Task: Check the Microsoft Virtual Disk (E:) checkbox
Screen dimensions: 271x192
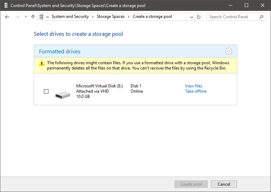Action: (x=46, y=91)
